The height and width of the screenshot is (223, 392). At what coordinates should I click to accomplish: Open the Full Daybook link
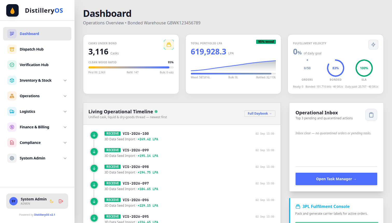pyautogui.click(x=260, y=114)
